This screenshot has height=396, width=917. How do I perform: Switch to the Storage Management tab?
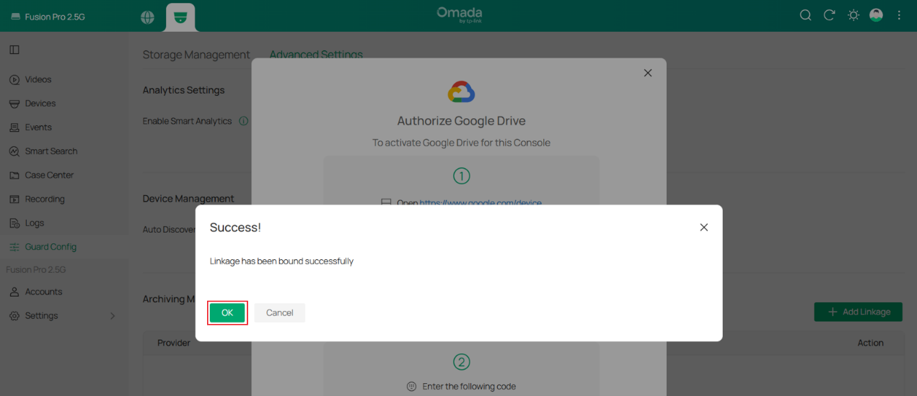point(196,55)
